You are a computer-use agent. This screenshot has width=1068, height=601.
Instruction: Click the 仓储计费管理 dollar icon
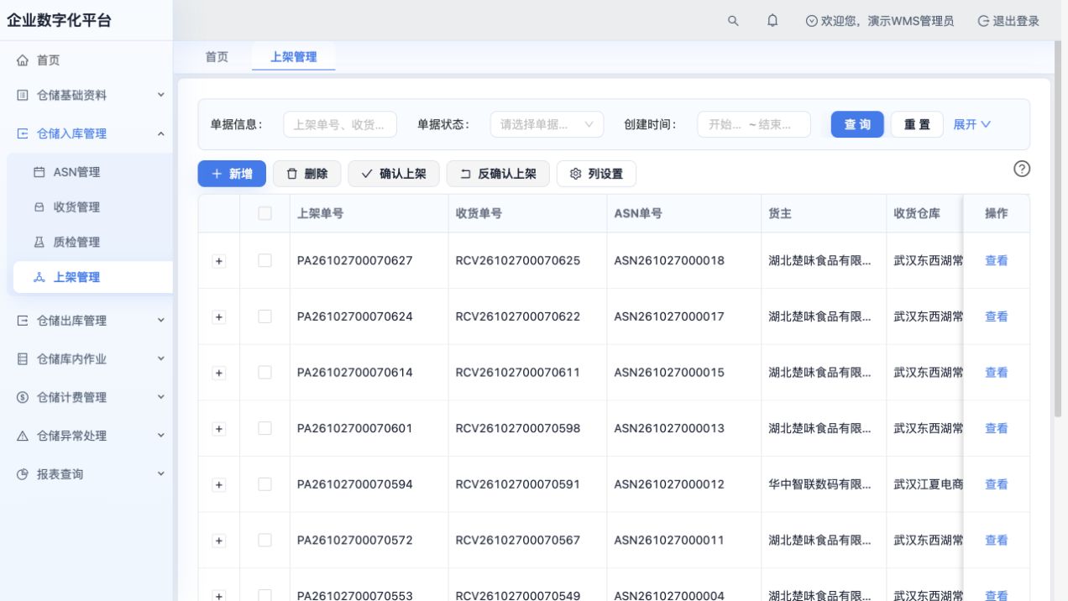tap(23, 398)
